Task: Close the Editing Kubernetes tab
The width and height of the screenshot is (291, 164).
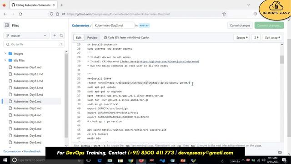Action: [54, 5]
